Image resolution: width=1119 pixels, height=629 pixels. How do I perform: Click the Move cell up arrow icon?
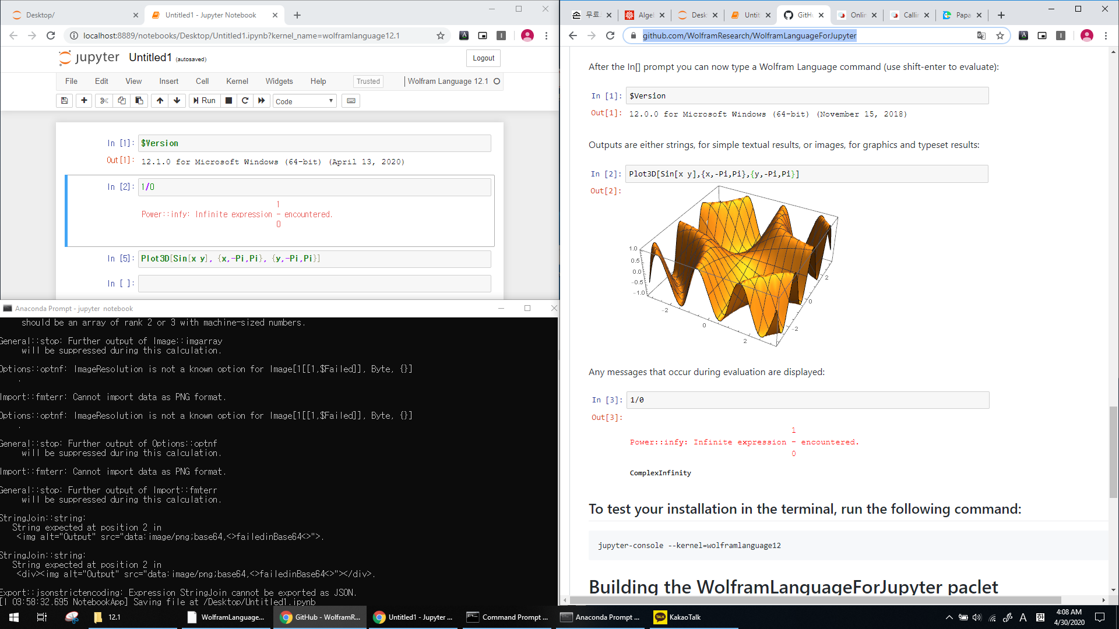pos(159,101)
